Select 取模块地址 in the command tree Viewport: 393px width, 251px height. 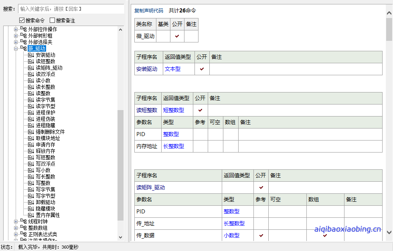(x=48, y=138)
